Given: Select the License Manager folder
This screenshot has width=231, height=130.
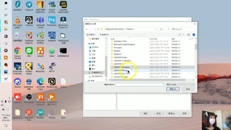Looking at the screenshot, I should coord(121,77).
